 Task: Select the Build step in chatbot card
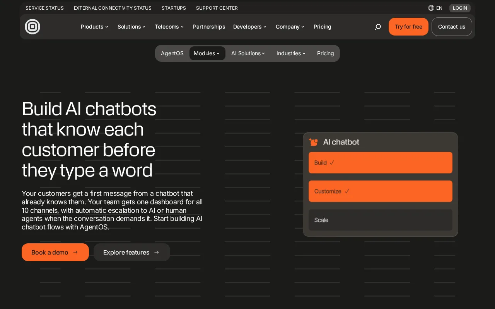click(381, 163)
